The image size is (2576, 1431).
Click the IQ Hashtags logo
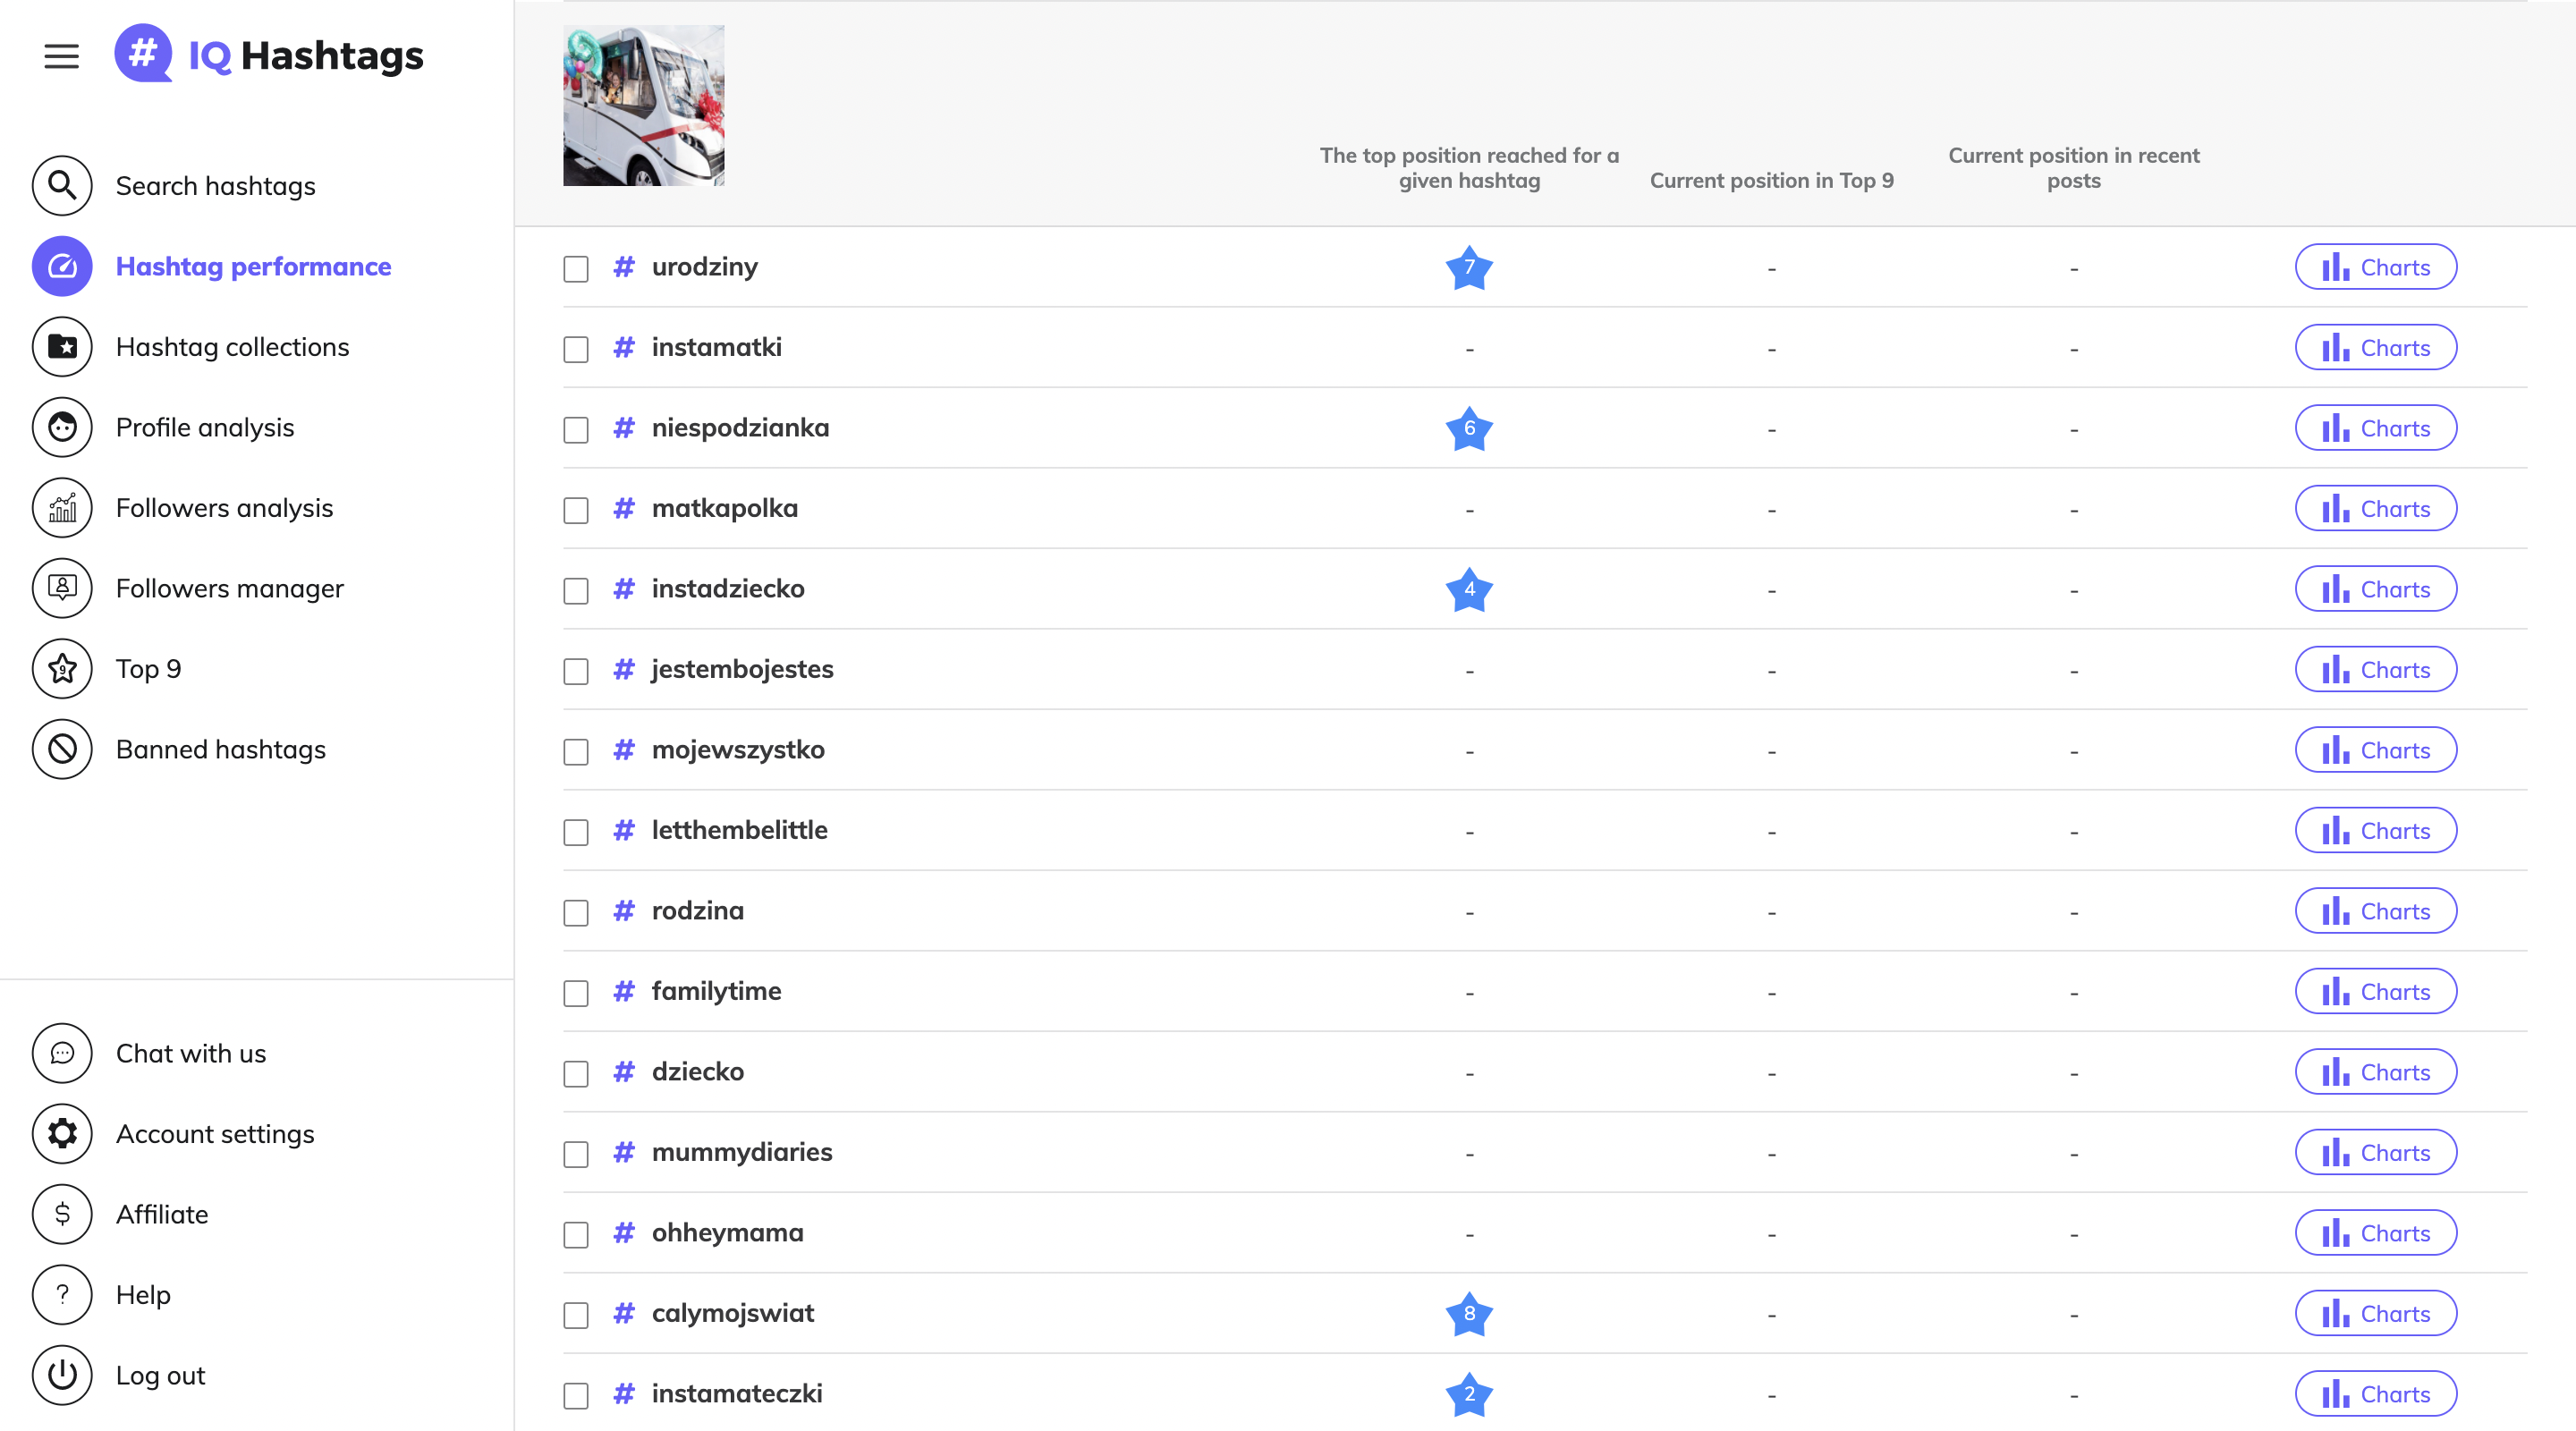pyautogui.click(x=269, y=54)
